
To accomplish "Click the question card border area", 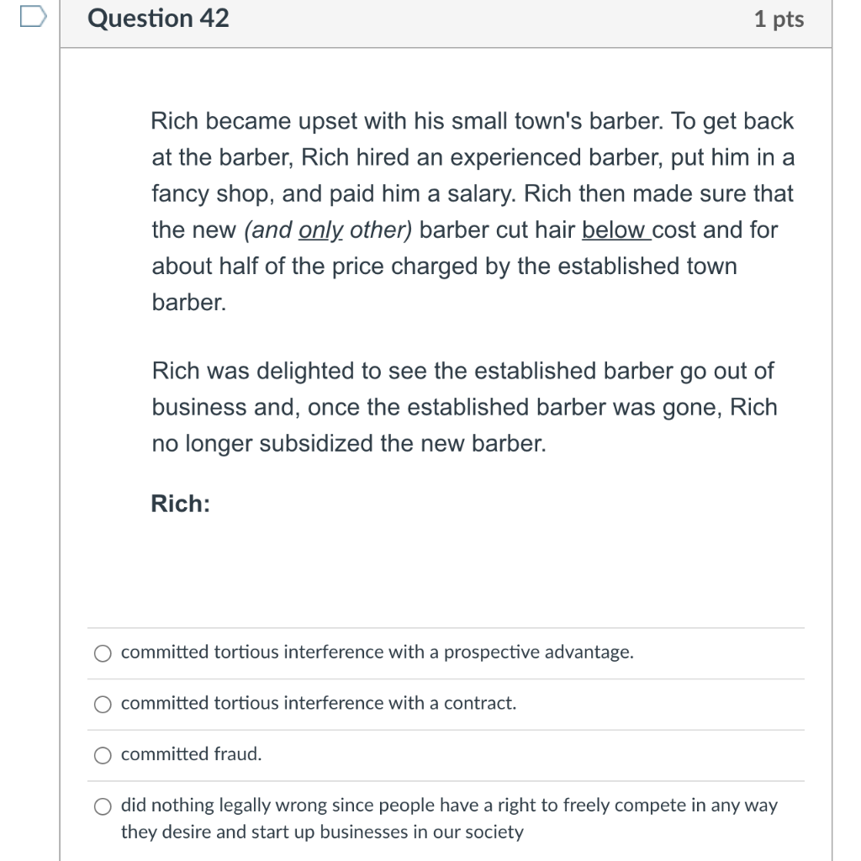I will click(x=61, y=336).
